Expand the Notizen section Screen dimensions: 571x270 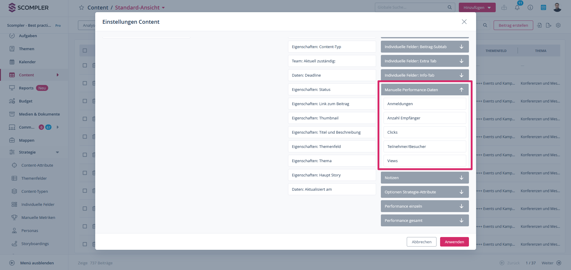(x=461, y=178)
